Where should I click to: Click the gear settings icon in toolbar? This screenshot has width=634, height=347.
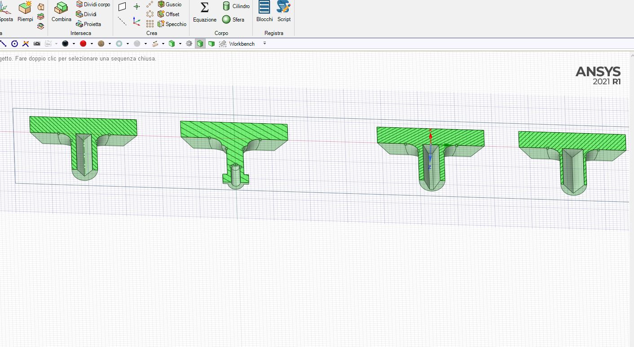pyautogui.click(x=189, y=43)
